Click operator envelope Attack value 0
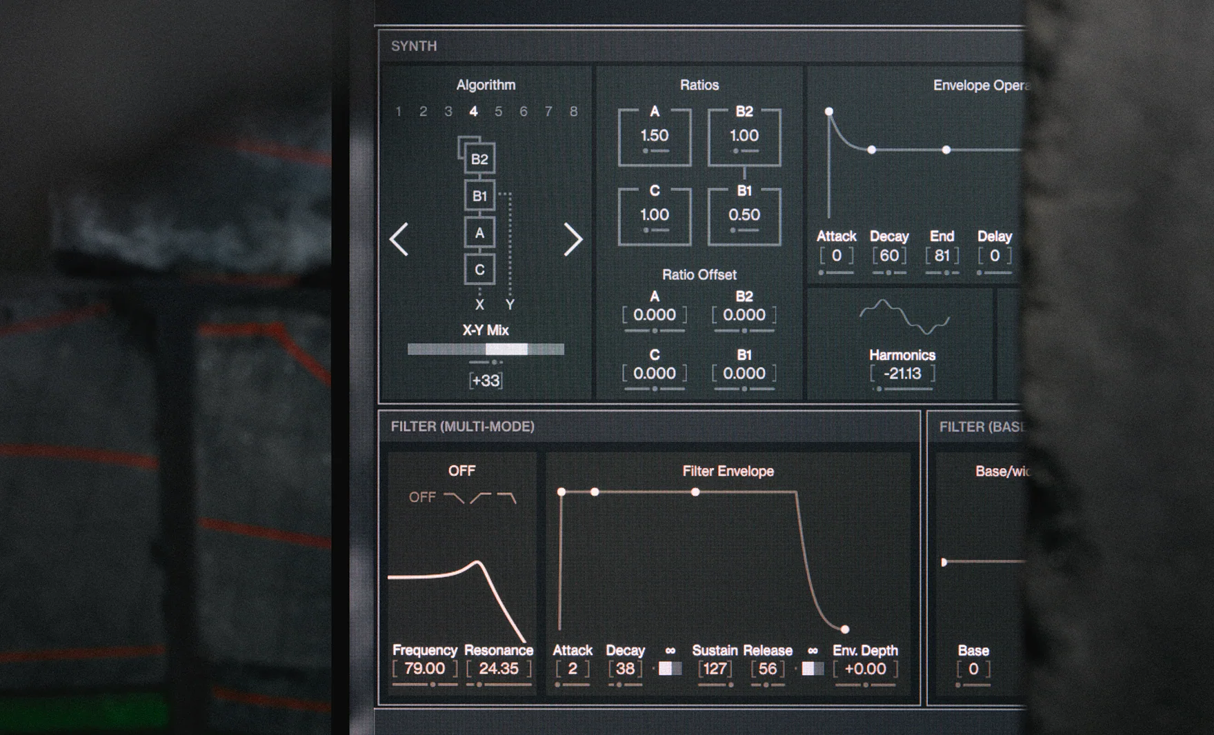 tap(837, 256)
